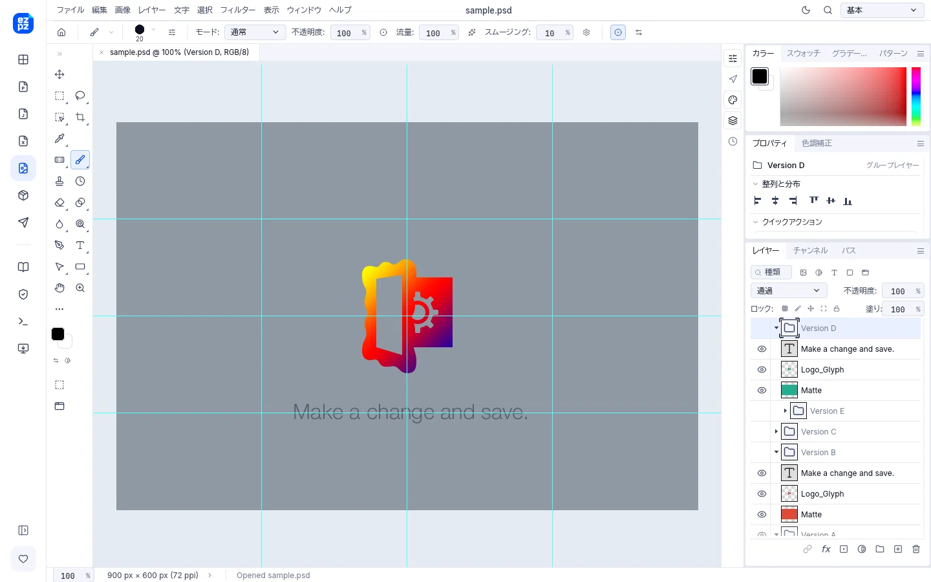Click the search icon in top bar
This screenshot has height=582, width=931.
point(828,10)
